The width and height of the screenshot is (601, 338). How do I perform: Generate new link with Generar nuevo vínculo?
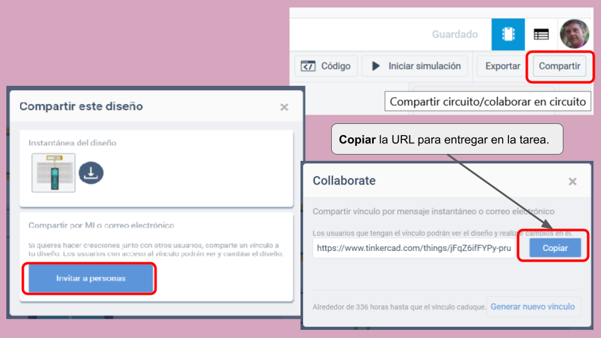click(532, 307)
